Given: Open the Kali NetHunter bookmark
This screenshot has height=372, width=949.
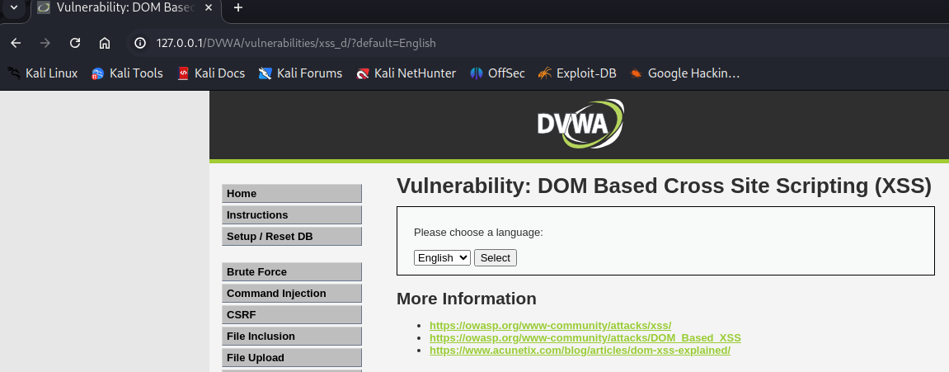Looking at the screenshot, I should 406,73.
